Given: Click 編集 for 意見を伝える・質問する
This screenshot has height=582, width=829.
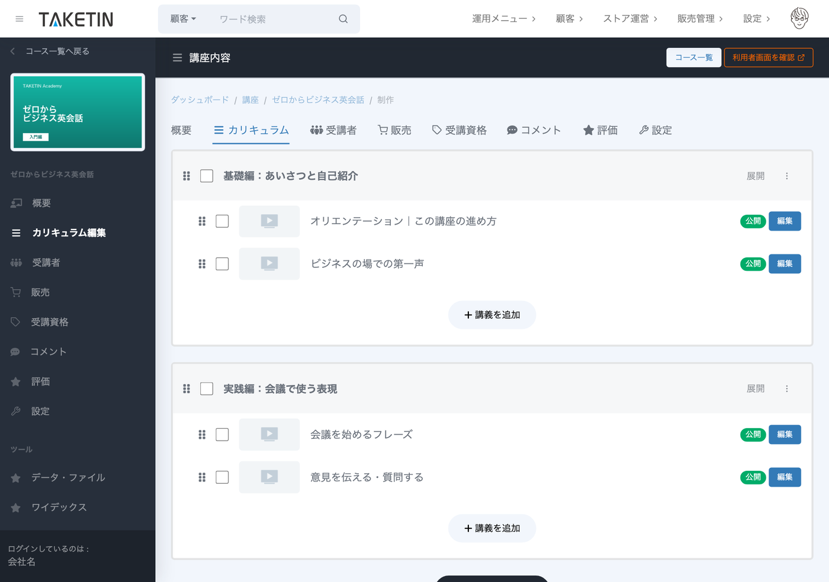Looking at the screenshot, I should pyautogui.click(x=785, y=477).
